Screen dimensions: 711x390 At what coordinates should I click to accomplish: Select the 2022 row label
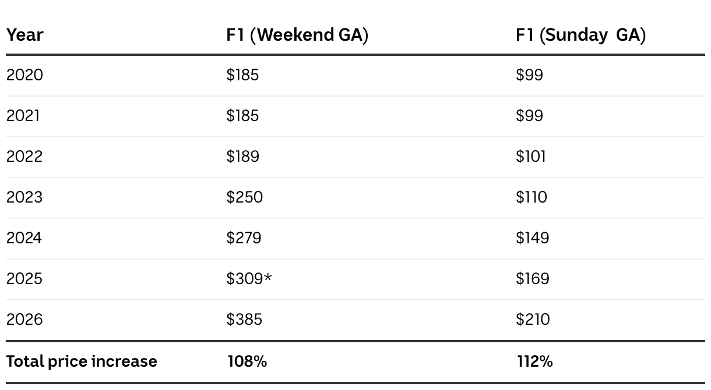[x=24, y=157]
